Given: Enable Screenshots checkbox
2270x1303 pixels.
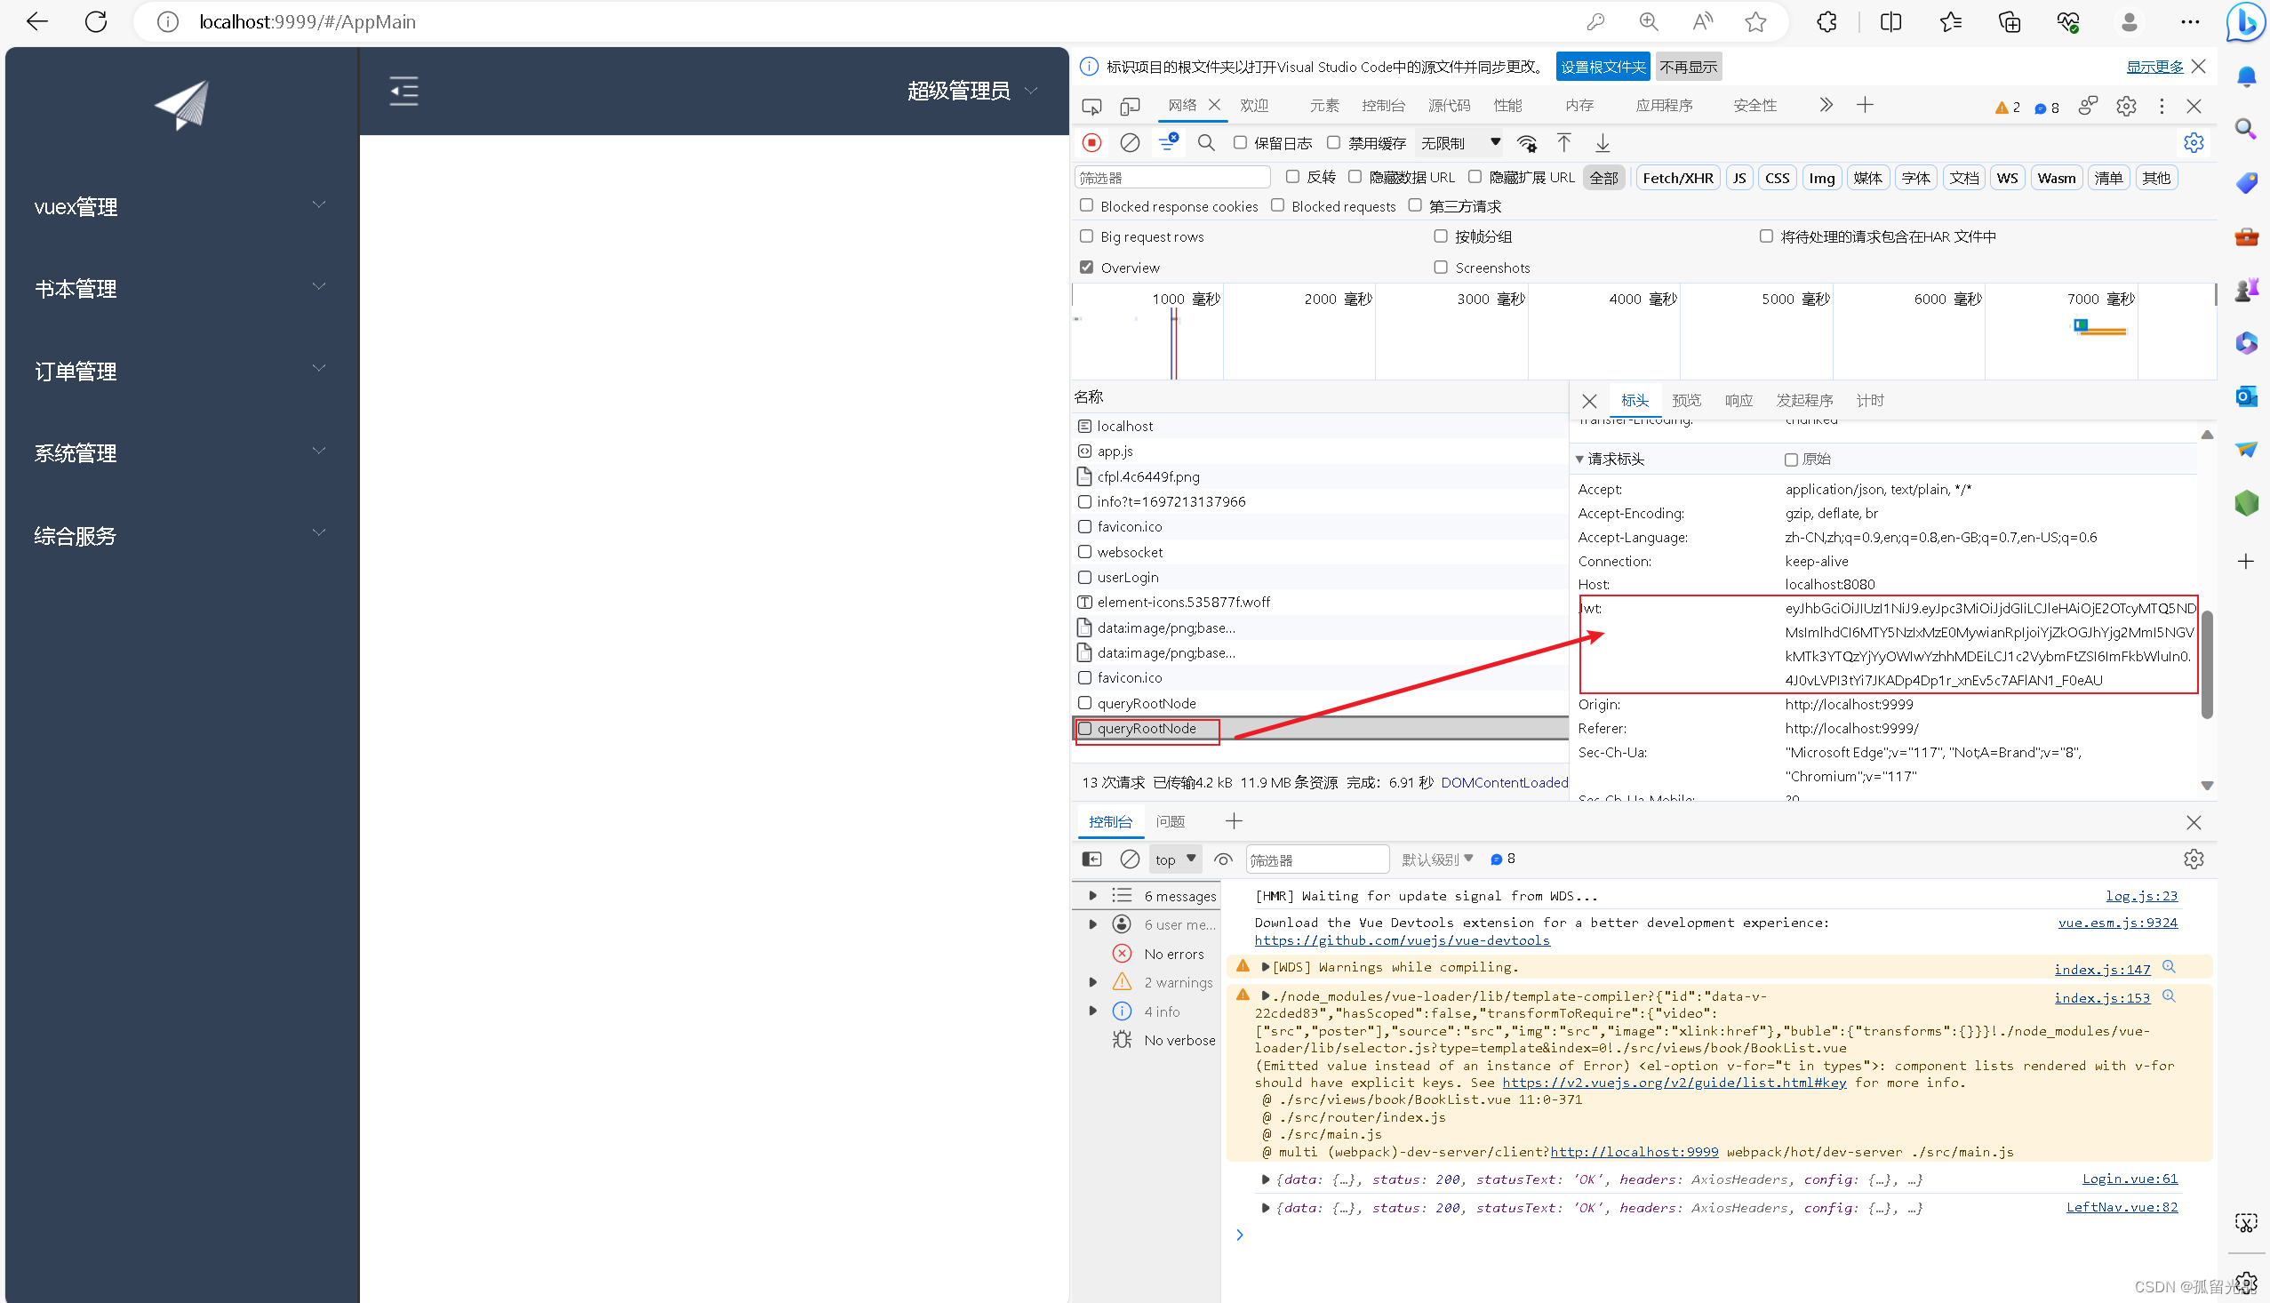Looking at the screenshot, I should [1441, 267].
